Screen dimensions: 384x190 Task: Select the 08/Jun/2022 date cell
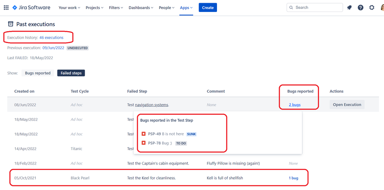point(25,105)
